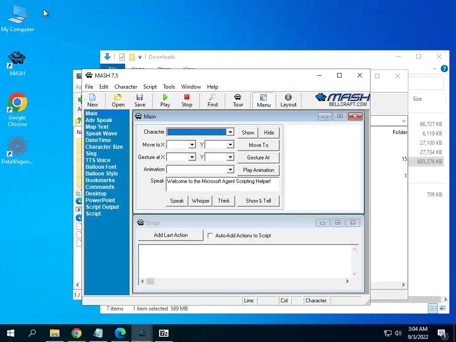Click the Think button
This screenshot has height=342, width=456.
(x=224, y=201)
